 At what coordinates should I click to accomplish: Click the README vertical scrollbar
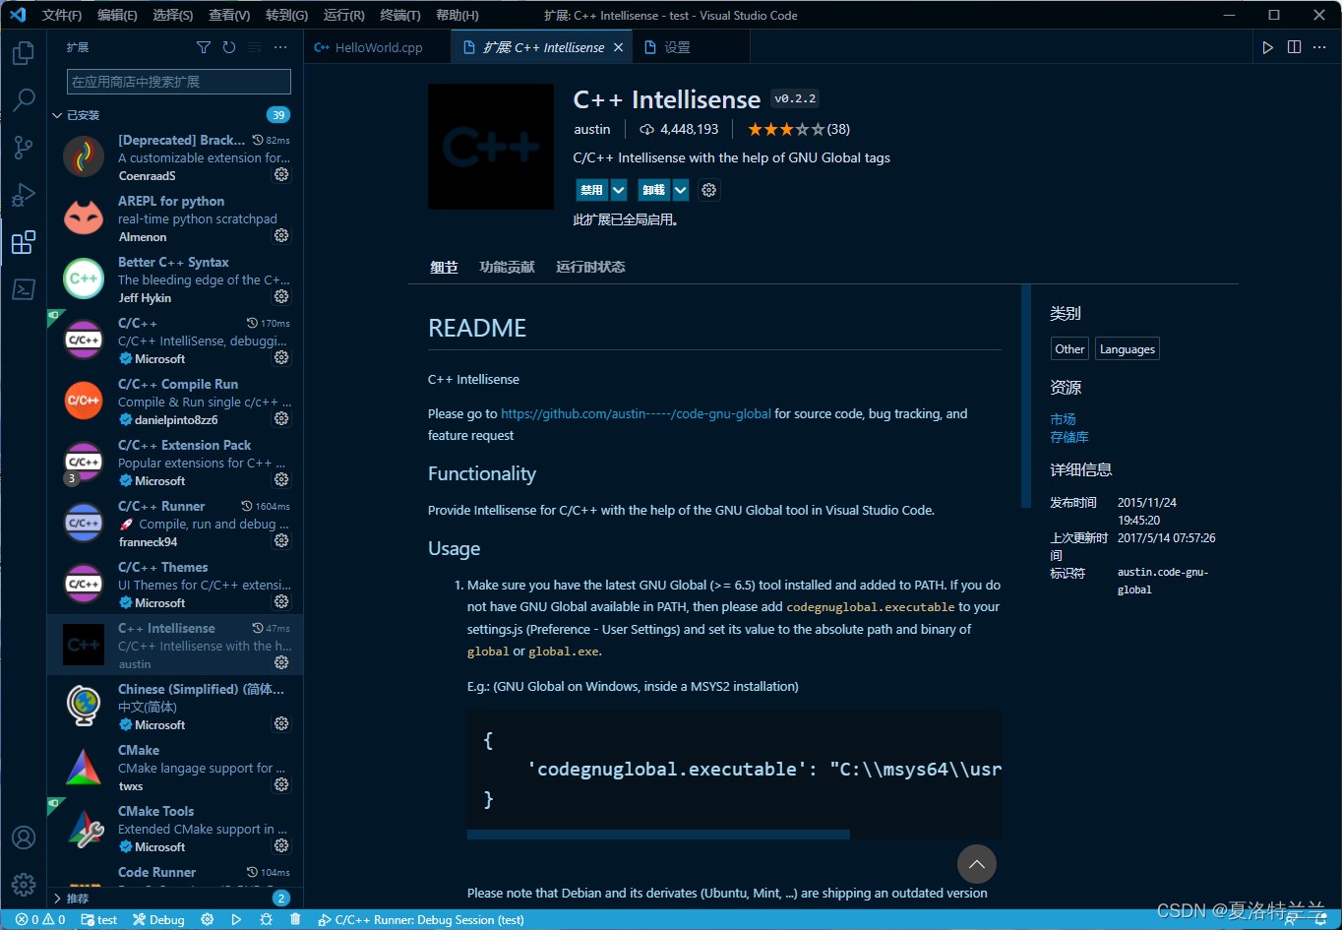point(1026,396)
